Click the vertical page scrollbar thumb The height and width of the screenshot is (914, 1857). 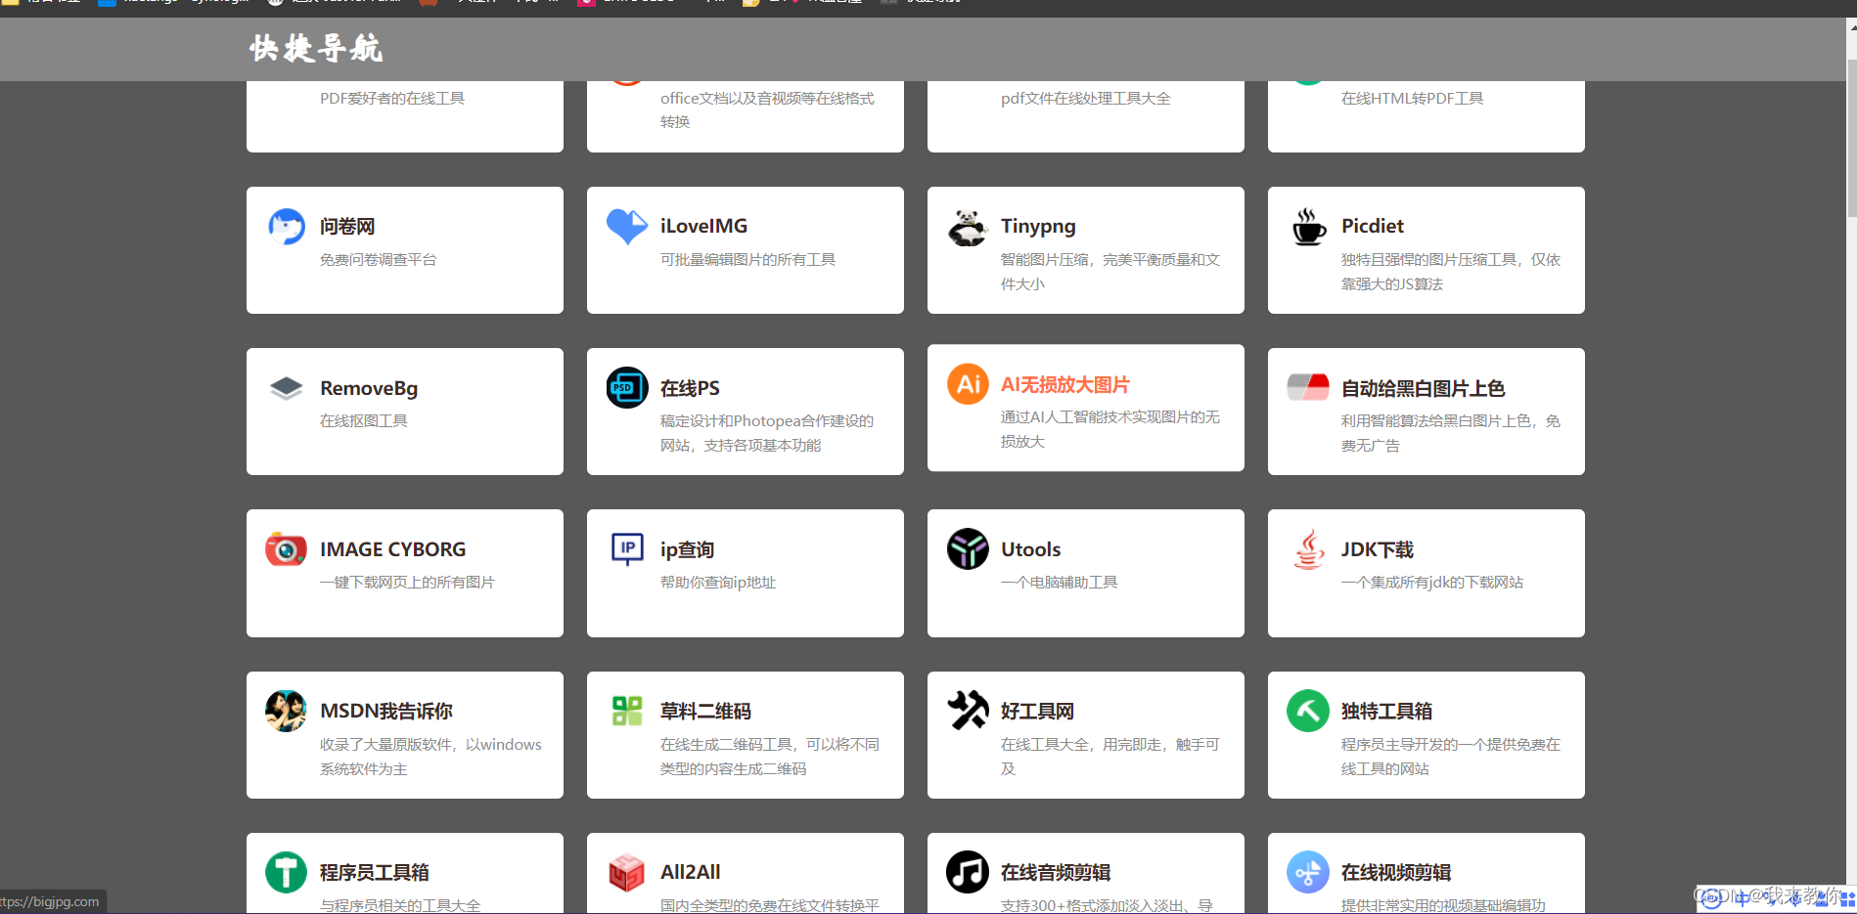click(1852, 137)
